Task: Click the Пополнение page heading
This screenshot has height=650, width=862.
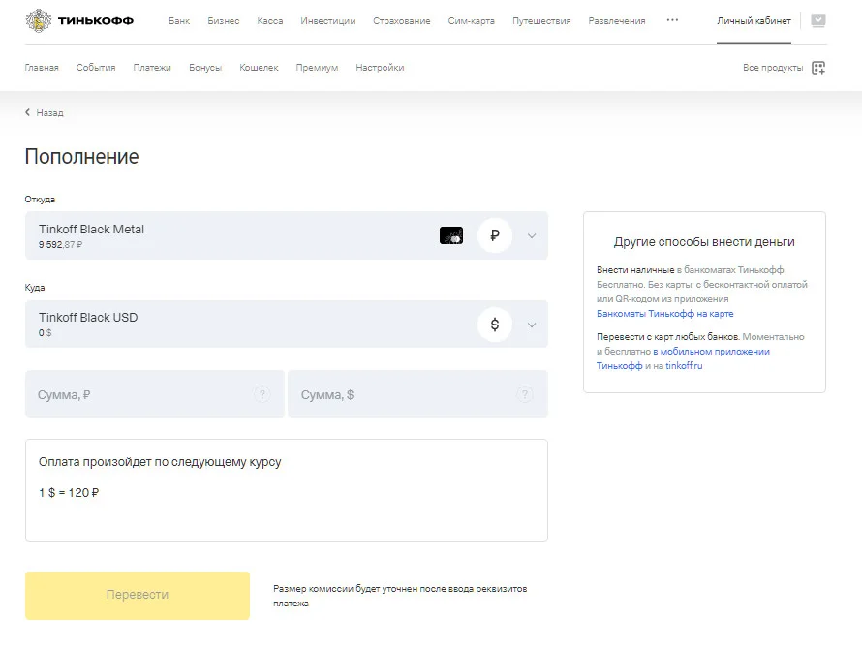Action: 82,157
